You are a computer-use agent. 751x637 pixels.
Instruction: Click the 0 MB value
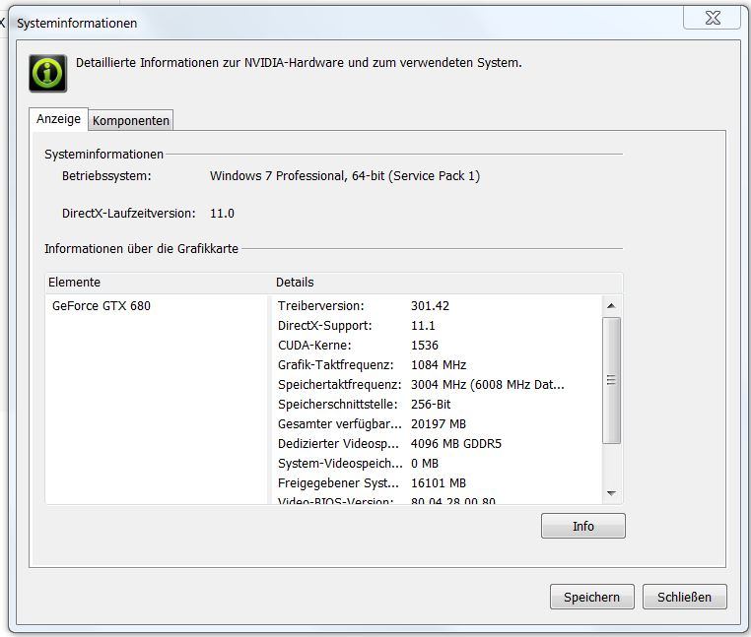point(425,464)
